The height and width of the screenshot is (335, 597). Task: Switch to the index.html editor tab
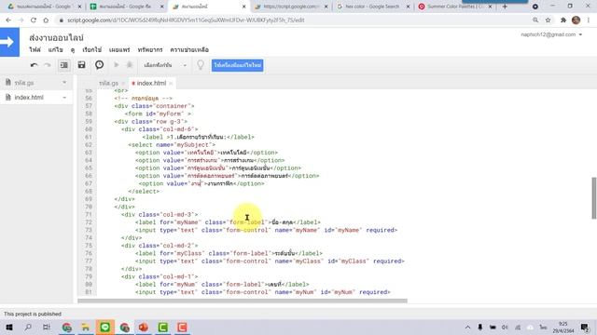(x=151, y=83)
